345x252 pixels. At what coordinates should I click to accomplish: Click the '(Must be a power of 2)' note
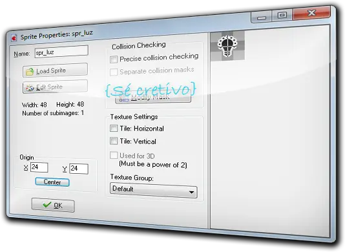pyautogui.click(x=153, y=164)
